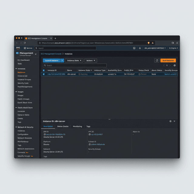This screenshot has height=194, width=194.
Task: Collapse the Instances sidebar section
Action: [x=16, y=69]
